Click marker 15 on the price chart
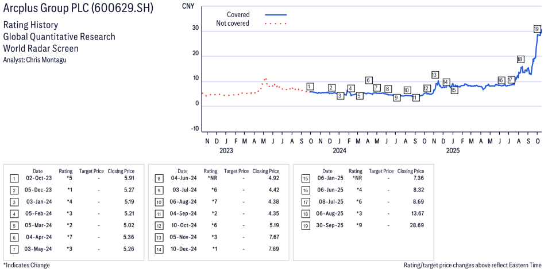Image resolution: width=548 pixels, height=269 pixels. (454, 90)
